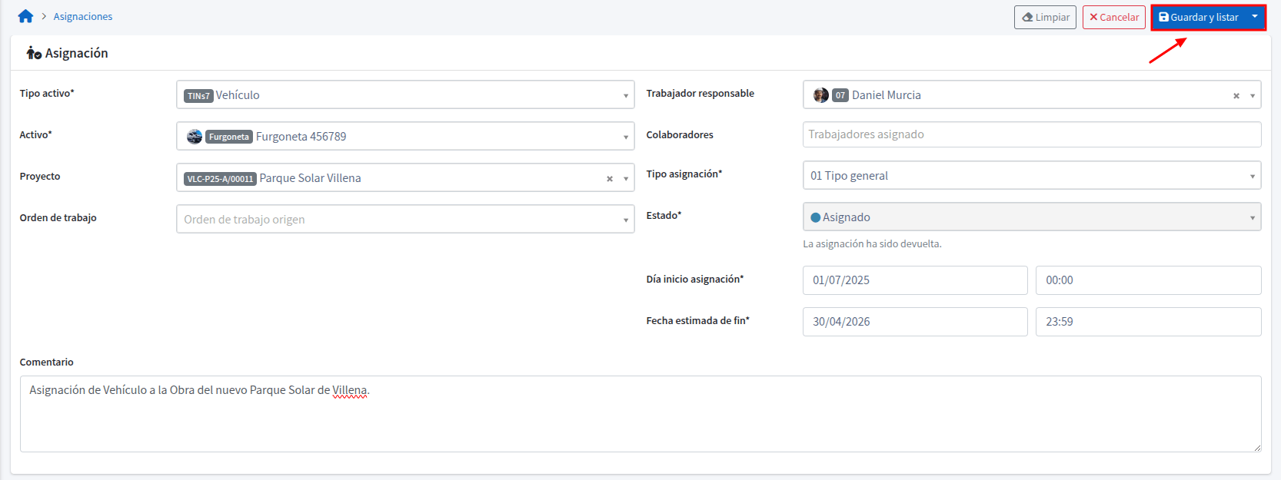Screen dimensions: 1281x480
Task: Click Guardar y listar button
Action: click(x=1198, y=17)
